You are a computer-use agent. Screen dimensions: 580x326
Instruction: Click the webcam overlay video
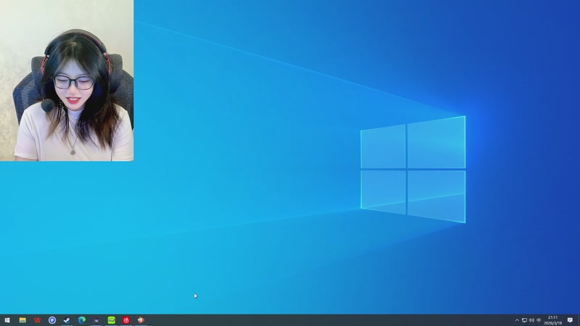pyautogui.click(x=67, y=80)
